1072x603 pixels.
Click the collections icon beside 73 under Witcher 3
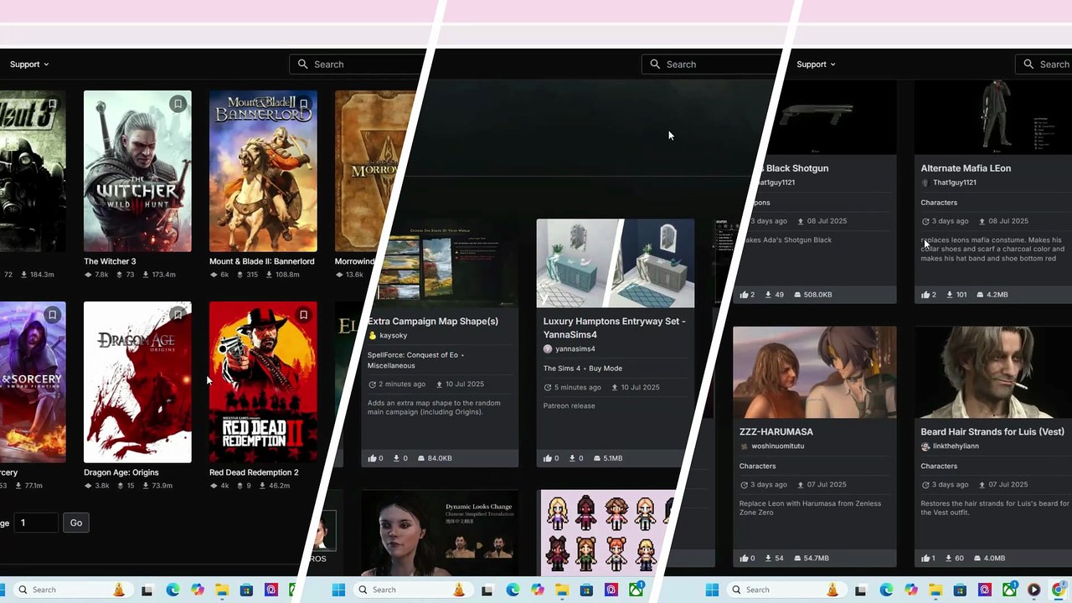[119, 275]
